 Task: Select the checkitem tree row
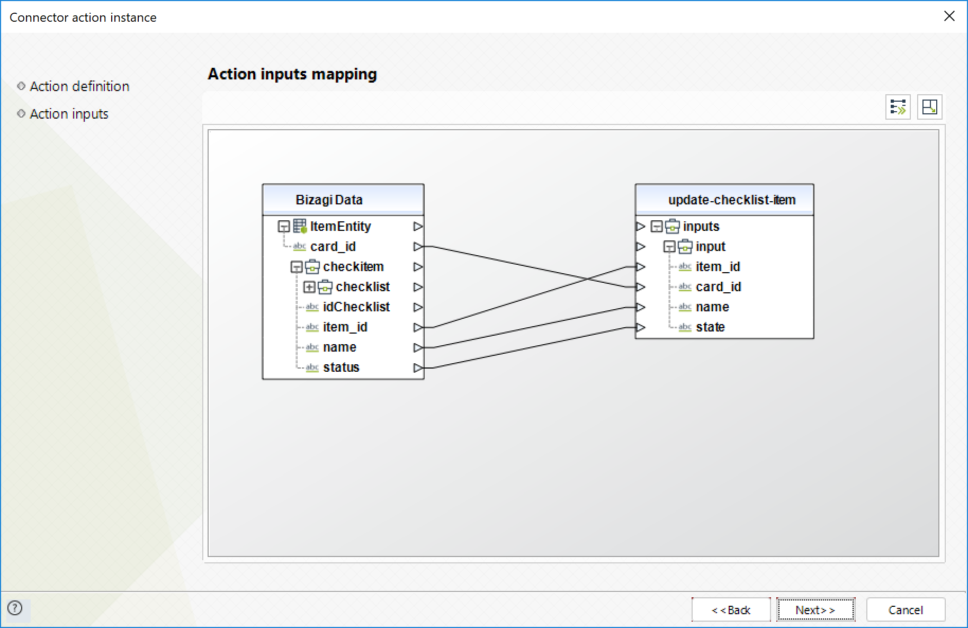(x=353, y=267)
